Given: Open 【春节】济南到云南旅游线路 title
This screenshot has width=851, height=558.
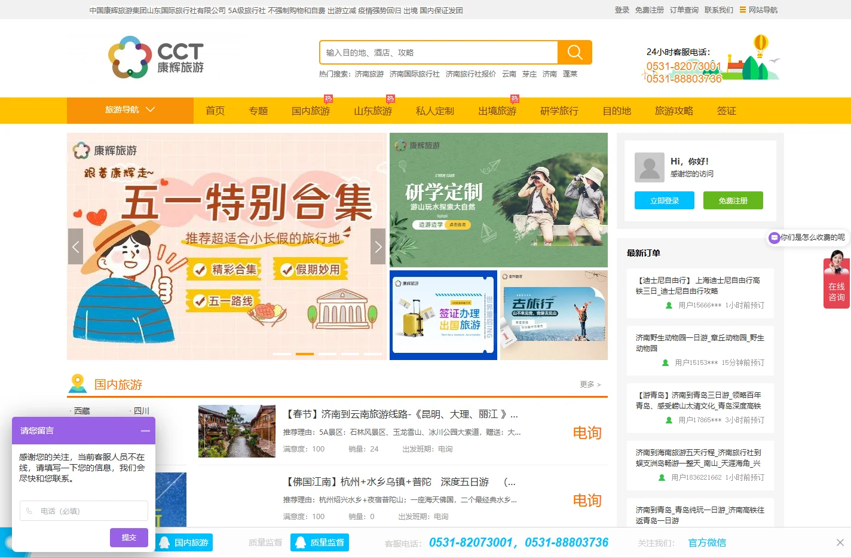Looking at the screenshot, I should (x=400, y=414).
